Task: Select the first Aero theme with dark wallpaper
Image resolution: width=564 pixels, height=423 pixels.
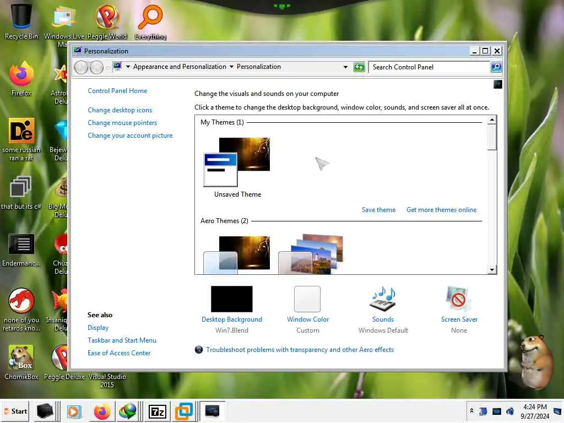Action: (x=236, y=254)
